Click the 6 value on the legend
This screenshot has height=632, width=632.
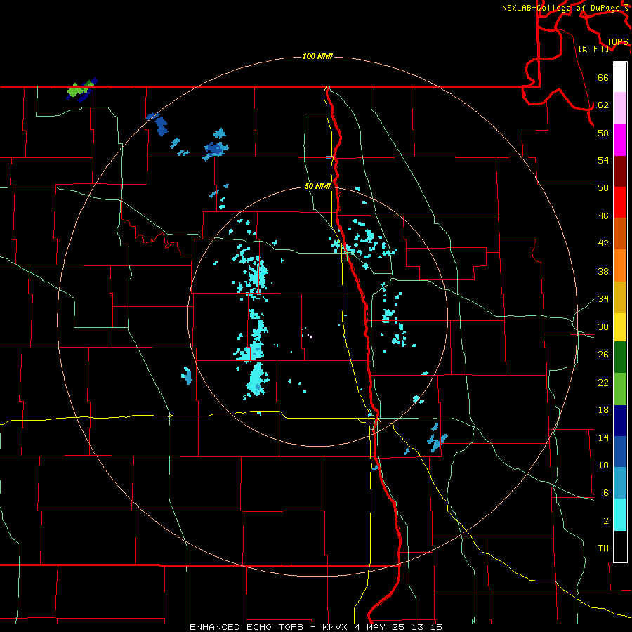pyautogui.click(x=606, y=493)
